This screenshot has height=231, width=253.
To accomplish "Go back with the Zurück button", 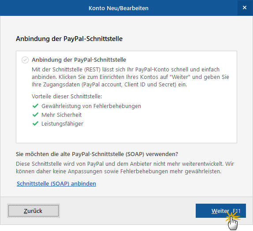I will [33, 211].
